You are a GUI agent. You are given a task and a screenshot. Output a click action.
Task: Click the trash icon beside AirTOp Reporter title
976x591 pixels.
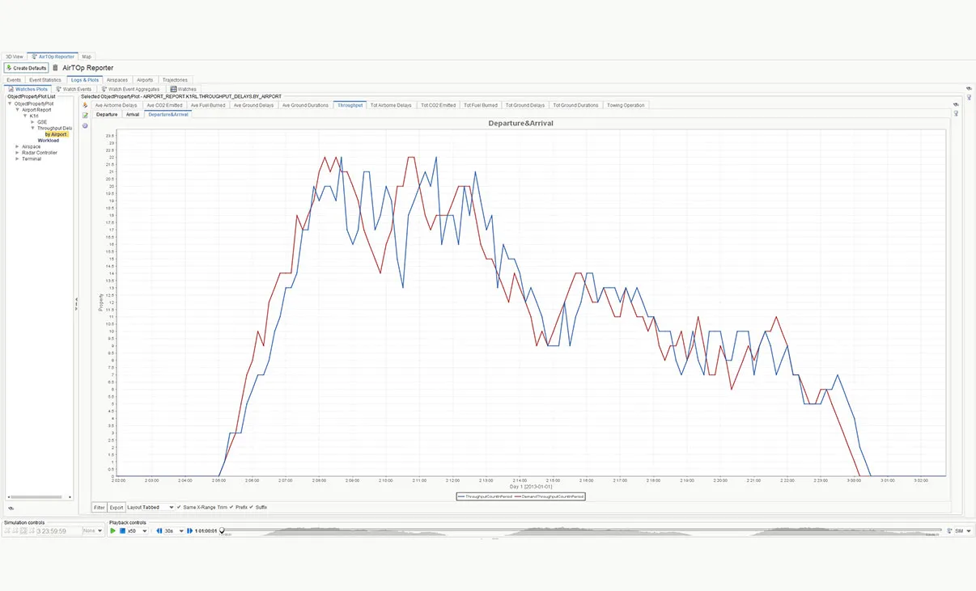point(56,68)
